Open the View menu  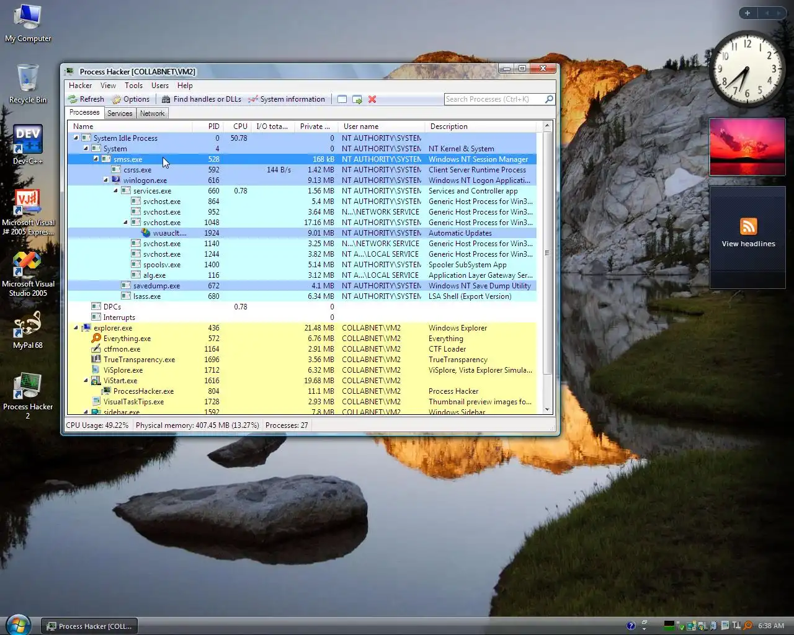click(108, 86)
